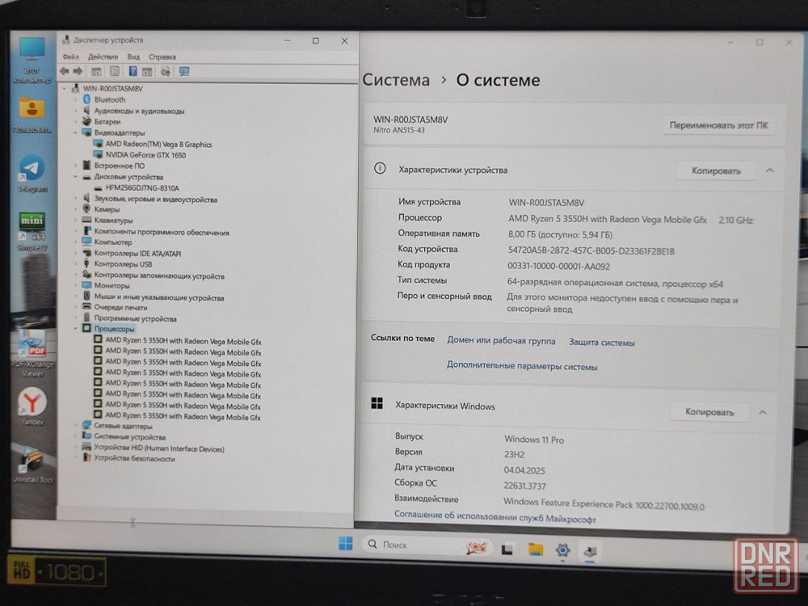Open the SimpleTV mini x64 shortcut
The image size is (808, 606).
32,232
